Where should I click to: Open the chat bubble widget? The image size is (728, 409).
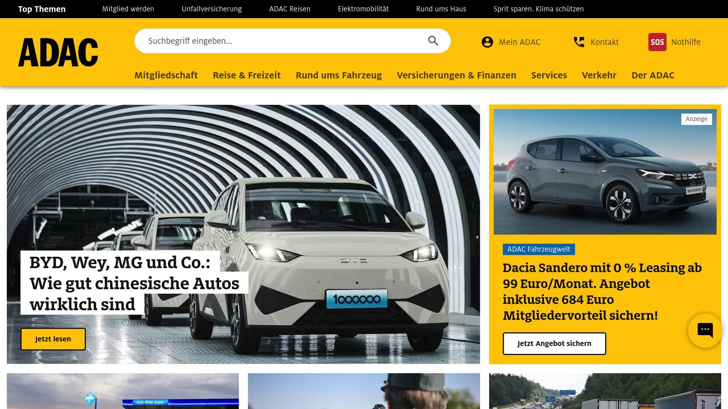pyautogui.click(x=705, y=330)
